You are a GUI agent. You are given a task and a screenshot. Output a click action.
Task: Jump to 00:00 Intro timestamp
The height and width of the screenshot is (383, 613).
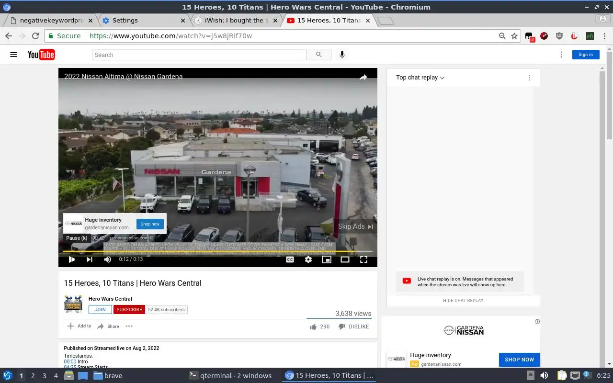pos(70,361)
